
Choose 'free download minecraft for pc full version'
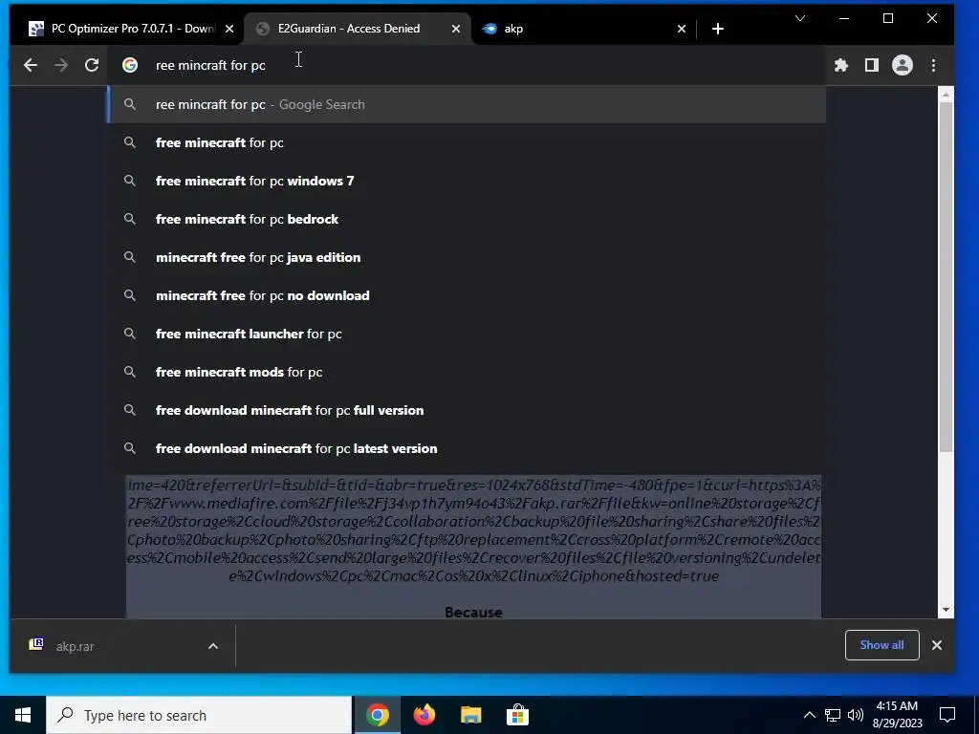tap(467, 410)
